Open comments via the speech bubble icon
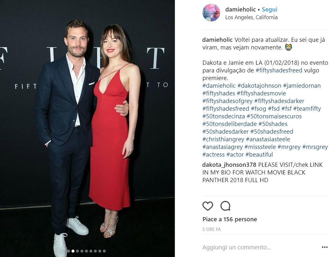 [225, 206]
